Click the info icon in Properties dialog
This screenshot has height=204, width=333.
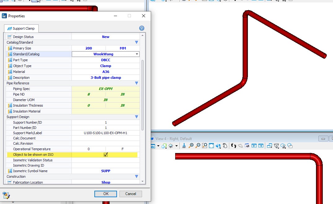[142, 28]
